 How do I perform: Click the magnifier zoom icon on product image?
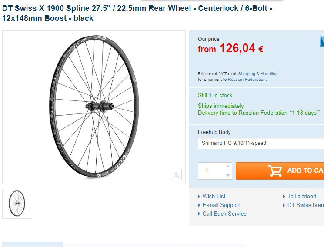pyautogui.click(x=176, y=175)
